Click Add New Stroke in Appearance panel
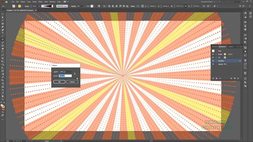This screenshot has height=142, width=253. pos(213,78)
